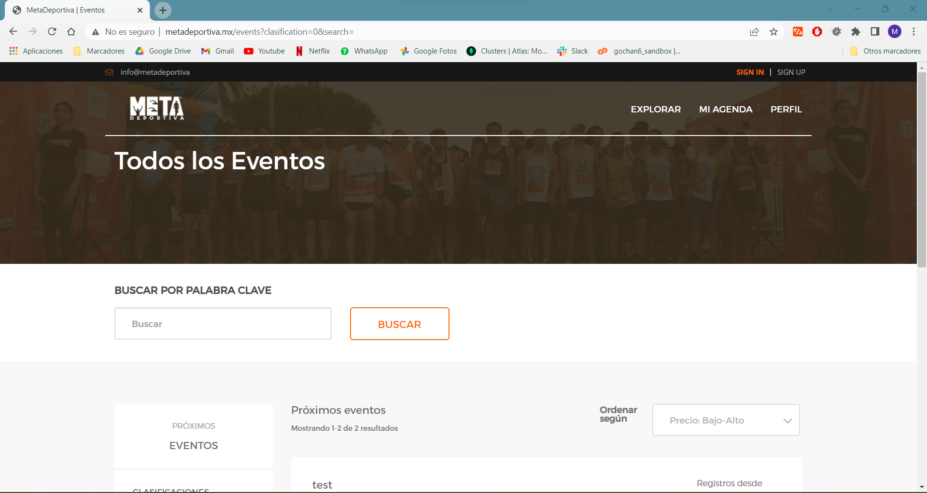Viewport: 927px width, 493px height.
Task: Open a new browser tab
Action: tap(163, 10)
